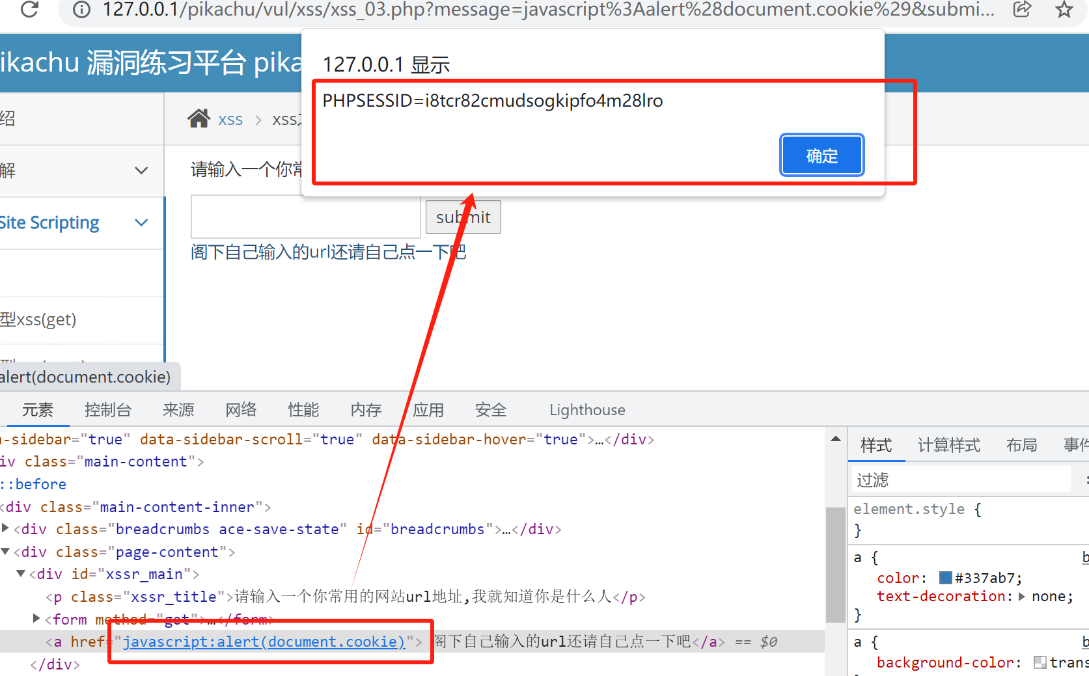Click the background-color transparent swatch

click(1040, 662)
